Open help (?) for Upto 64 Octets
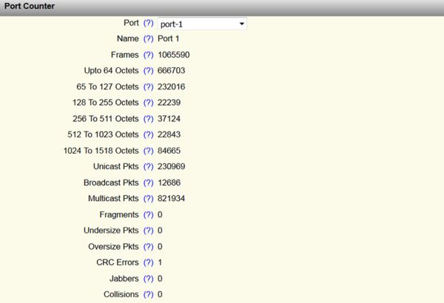The image size is (444, 303). click(x=148, y=71)
